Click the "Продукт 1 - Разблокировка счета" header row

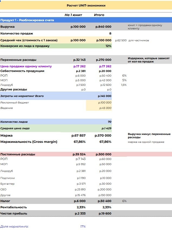coord(27,20)
